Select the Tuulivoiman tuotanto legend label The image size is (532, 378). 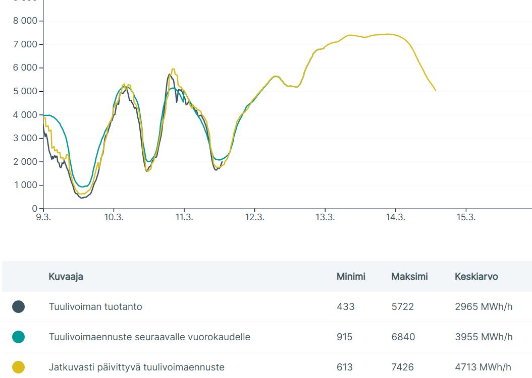click(95, 306)
